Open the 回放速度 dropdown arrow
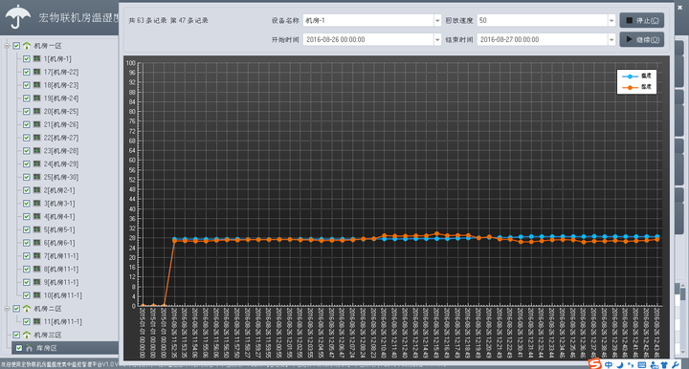This screenshot has width=689, height=369. [x=611, y=20]
